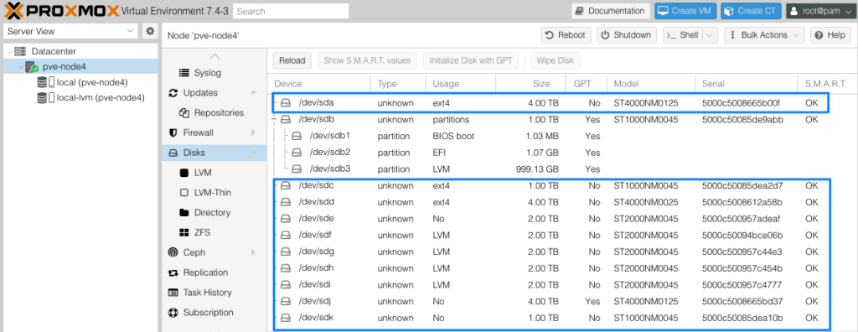Click the Task History list icon

(x=173, y=293)
